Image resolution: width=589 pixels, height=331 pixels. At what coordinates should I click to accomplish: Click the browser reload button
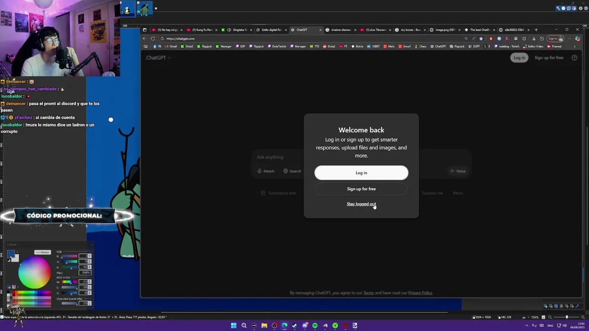coord(153,39)
